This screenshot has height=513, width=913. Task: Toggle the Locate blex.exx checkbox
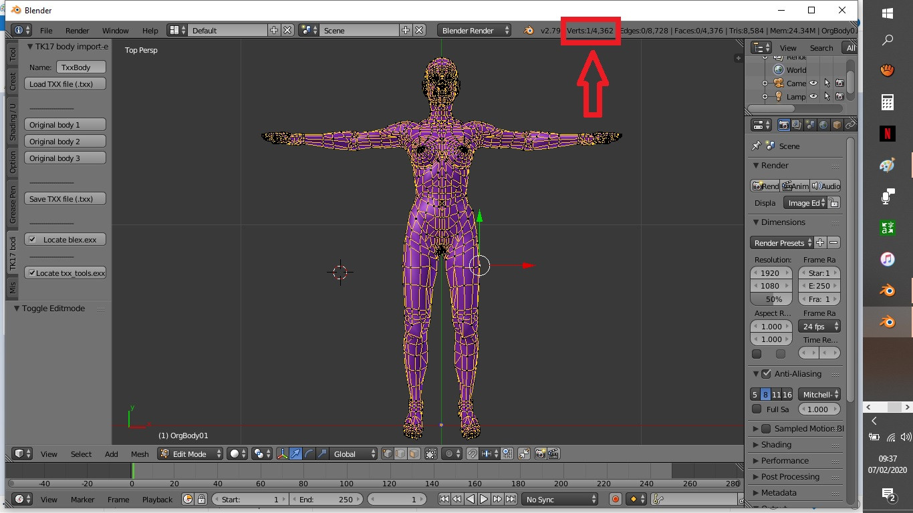click(x=33, y=240)
